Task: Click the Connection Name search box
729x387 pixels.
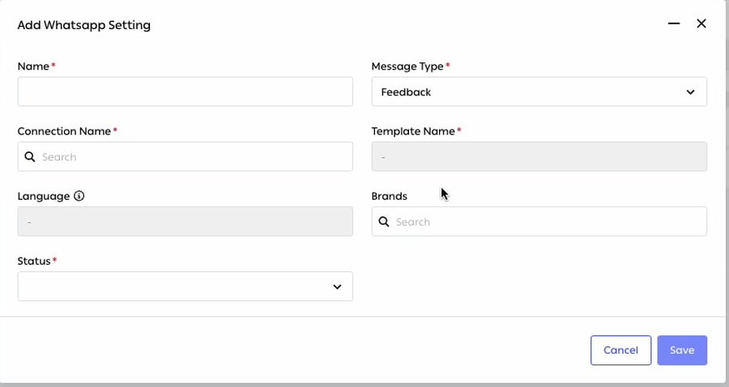Action: click(185, 156)
